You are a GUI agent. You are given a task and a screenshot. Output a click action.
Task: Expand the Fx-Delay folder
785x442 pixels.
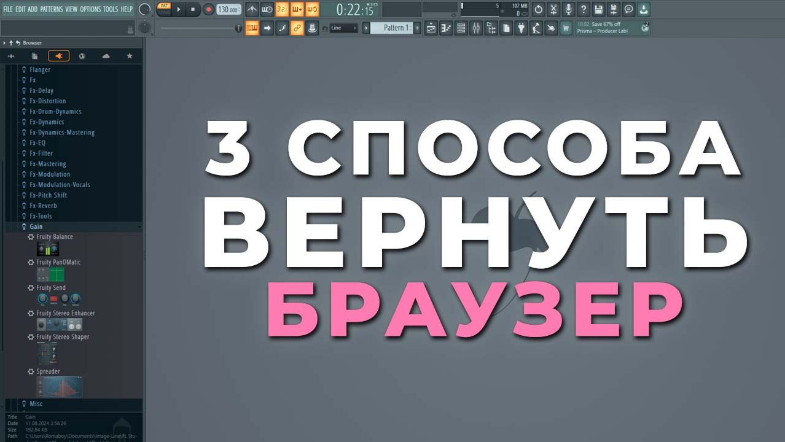pos(41,91)
